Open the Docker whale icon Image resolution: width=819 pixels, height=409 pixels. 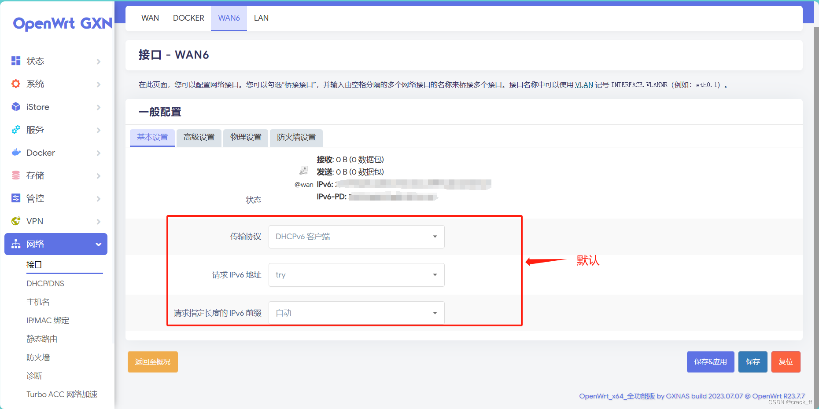click(x=16, y=153)
